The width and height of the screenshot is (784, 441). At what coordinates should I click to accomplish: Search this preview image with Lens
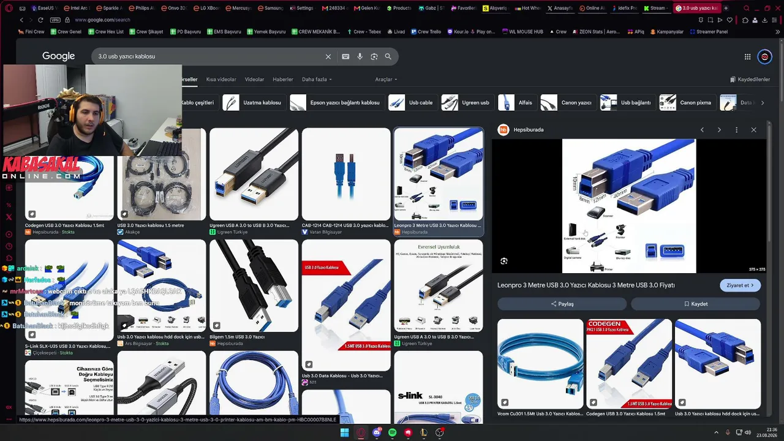click(503, 261)
